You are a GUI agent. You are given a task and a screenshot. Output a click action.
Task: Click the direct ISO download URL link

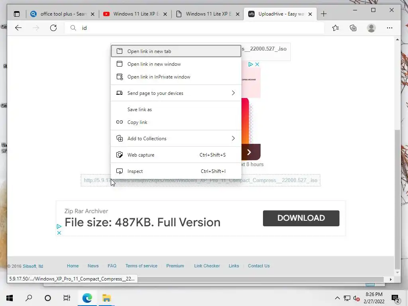click(200, 180)
